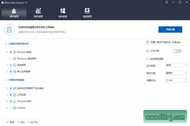
Task: Enable the 包含高级清理 checkbox
Action: pos(147,59)
